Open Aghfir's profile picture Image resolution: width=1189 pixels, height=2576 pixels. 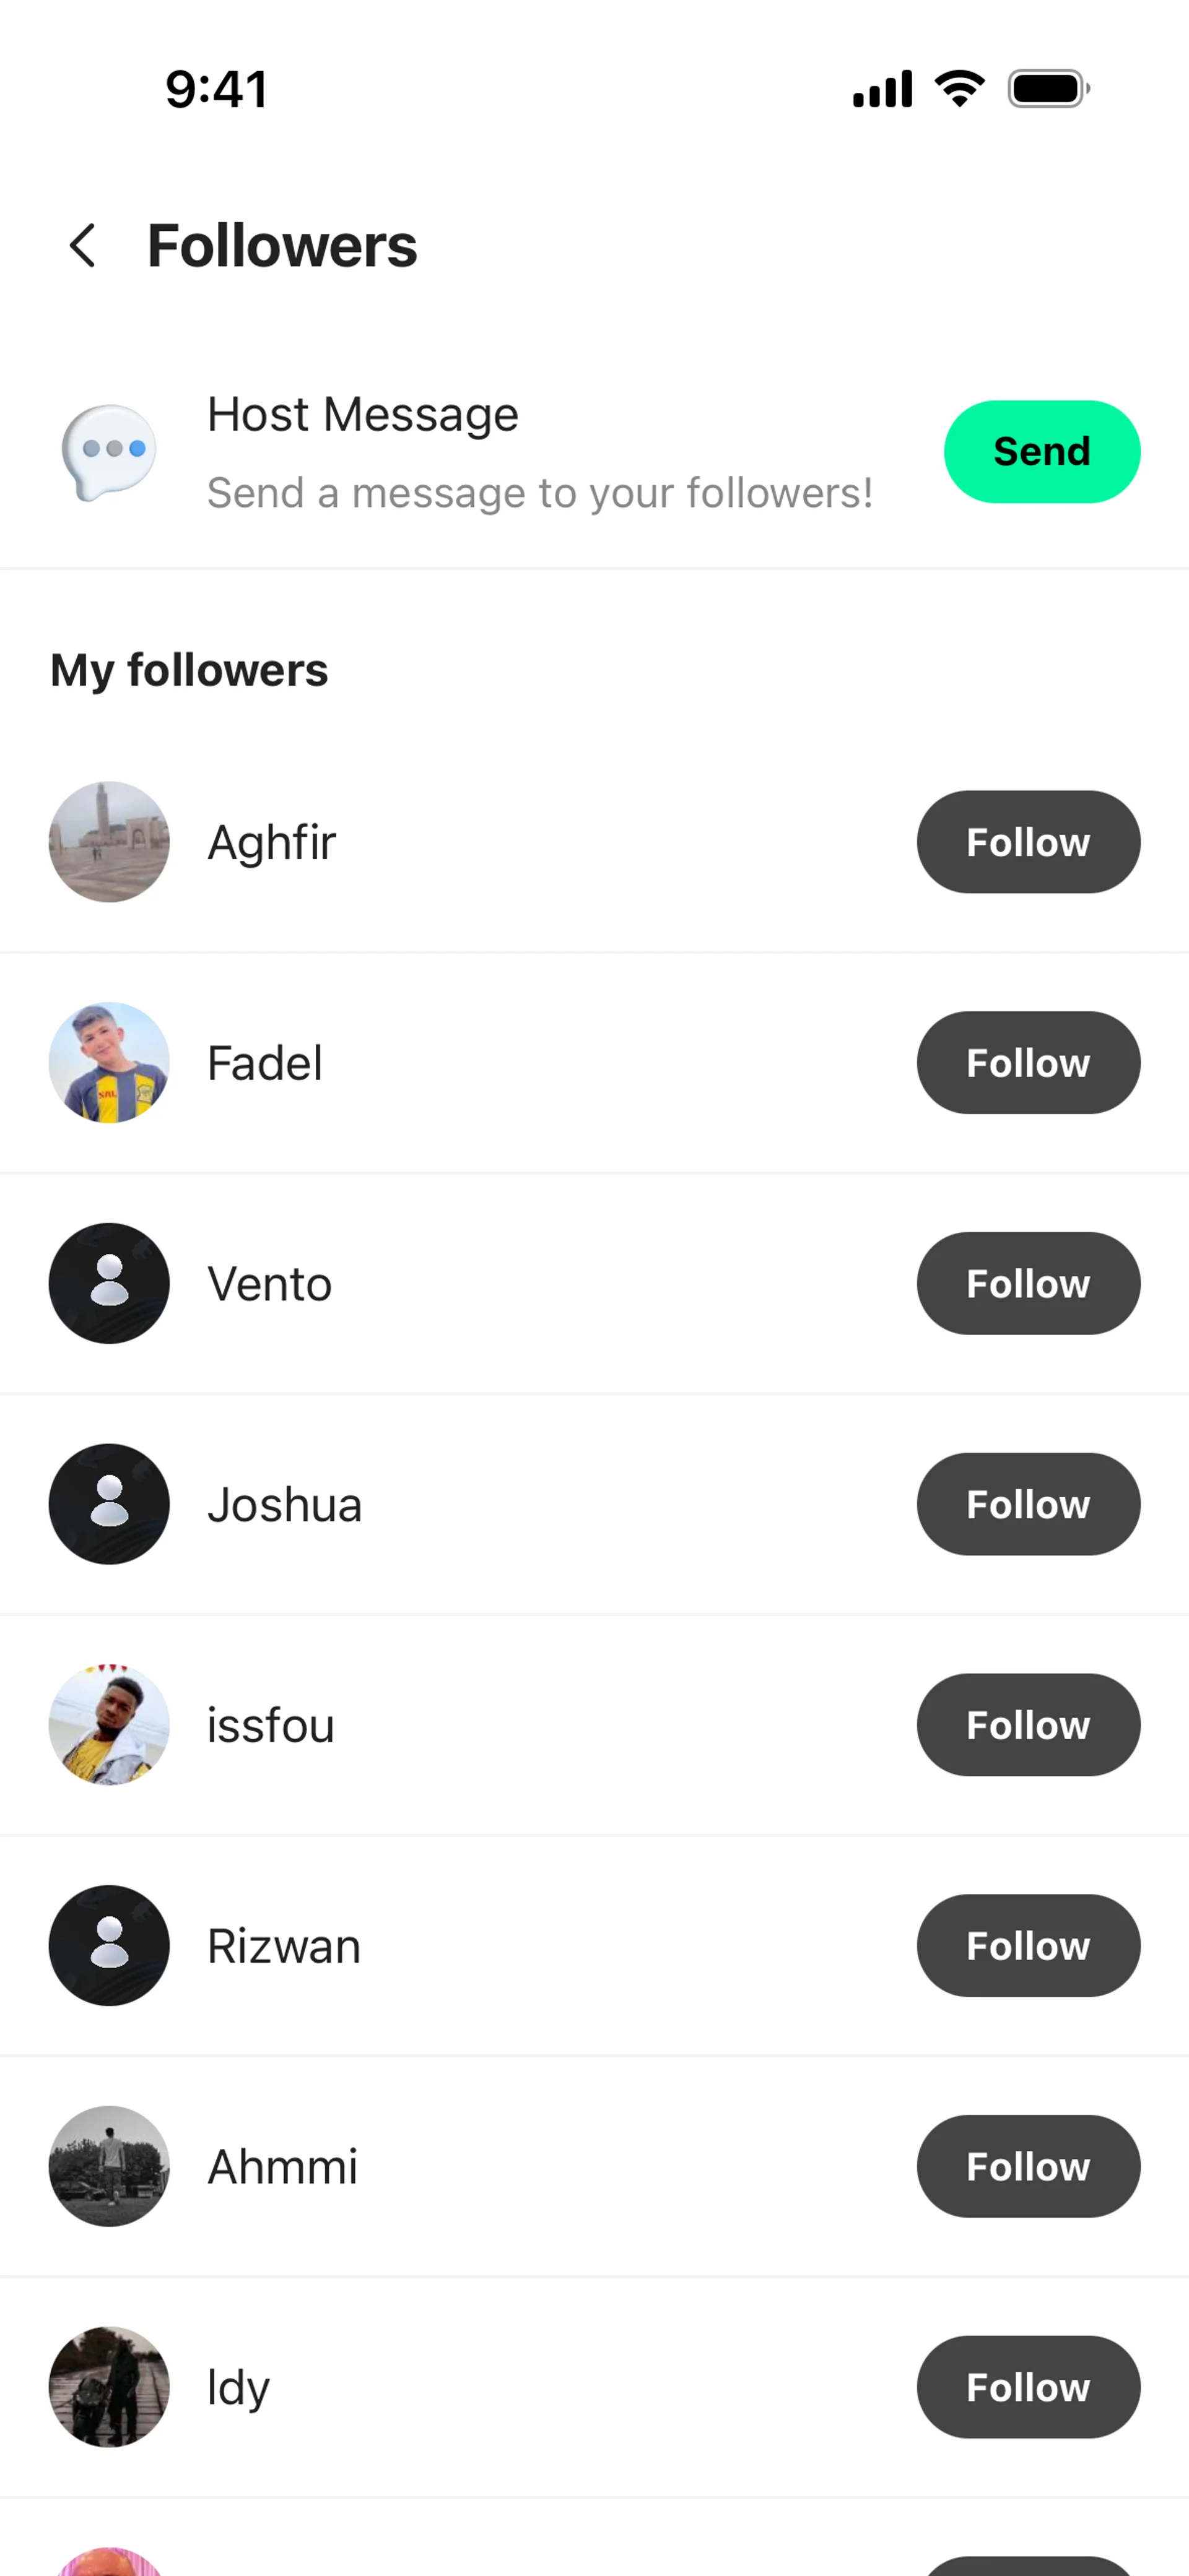point(109,842)
